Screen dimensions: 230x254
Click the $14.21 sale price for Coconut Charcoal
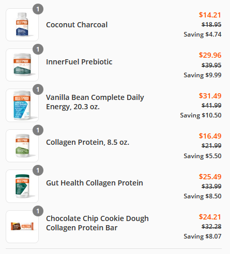point(210,15)
